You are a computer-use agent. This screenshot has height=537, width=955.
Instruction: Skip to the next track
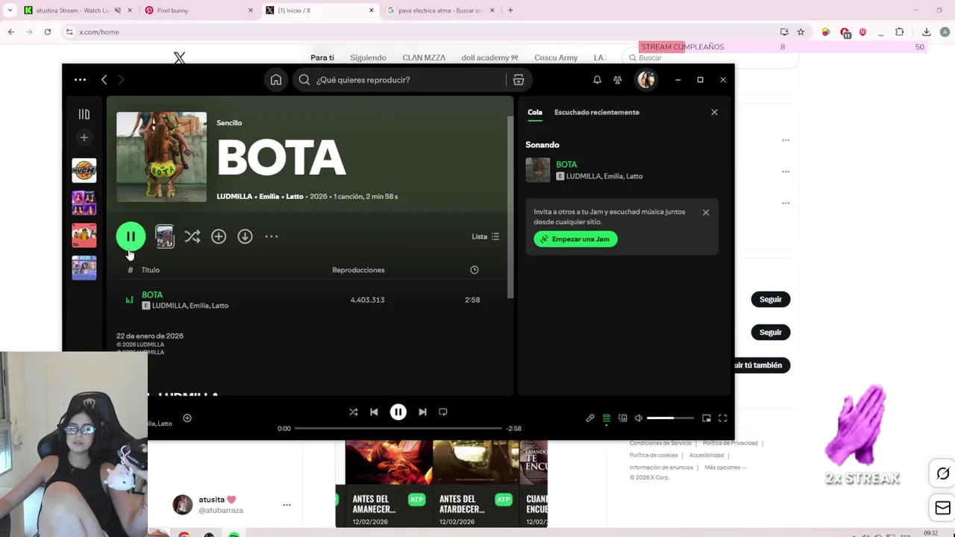pos(422,412)
